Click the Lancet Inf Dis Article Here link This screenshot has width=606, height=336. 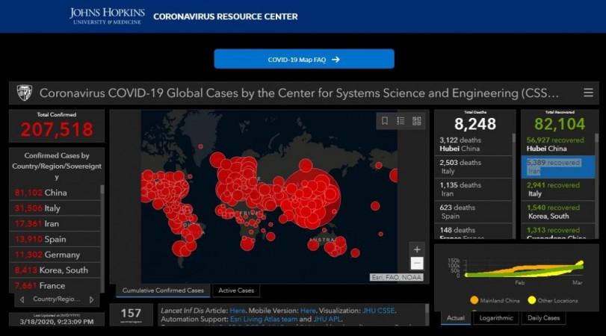[x=238, y=311]
